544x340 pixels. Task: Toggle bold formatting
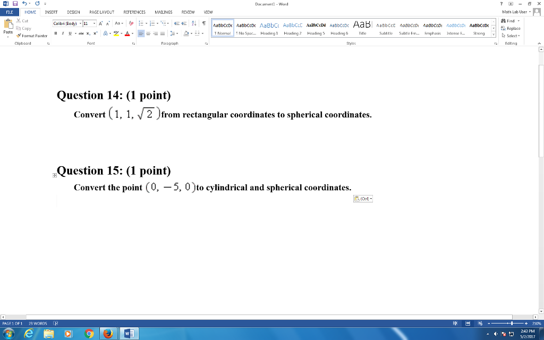pos(55,33)
